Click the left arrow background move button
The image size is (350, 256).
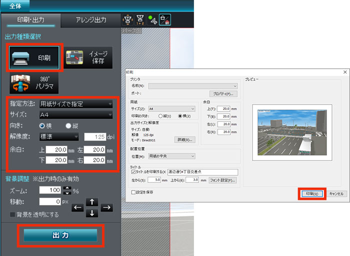(x=77, y=207)
